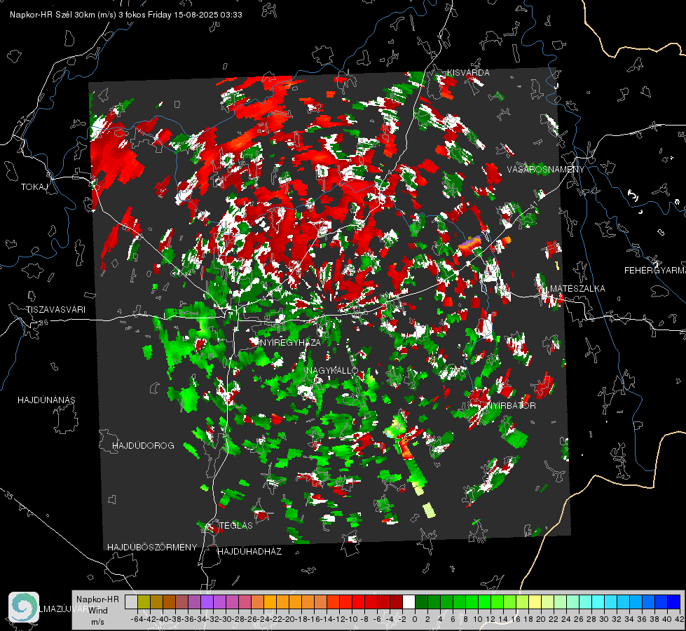Image resolution: width=686 pixels, height=631 pixels.
Task: Click the legend tick value 0
Action: click(415, 619)
